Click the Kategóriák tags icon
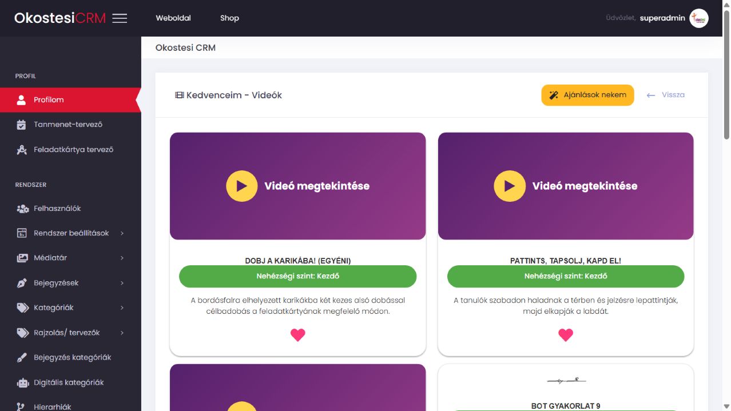This screenshot has width=731, height=411. pyautogui.click(x=22, y=308)
